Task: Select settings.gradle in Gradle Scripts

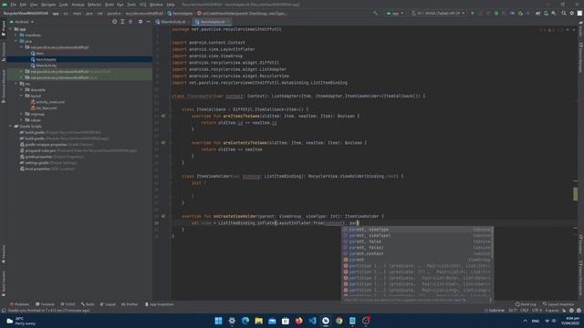Action: click(48, 162)
